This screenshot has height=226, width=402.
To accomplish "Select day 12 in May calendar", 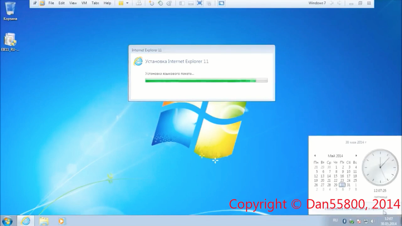I will point(316,176).
